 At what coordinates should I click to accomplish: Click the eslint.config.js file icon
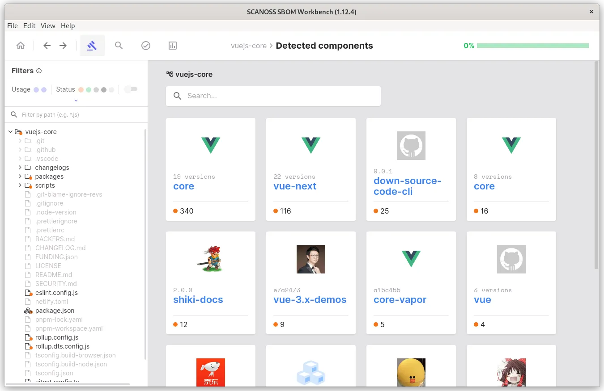point(28,293)
